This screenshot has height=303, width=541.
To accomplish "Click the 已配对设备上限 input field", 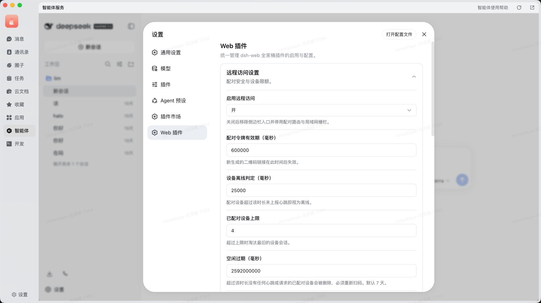I will pyautogui.click(x=321, y=231).
